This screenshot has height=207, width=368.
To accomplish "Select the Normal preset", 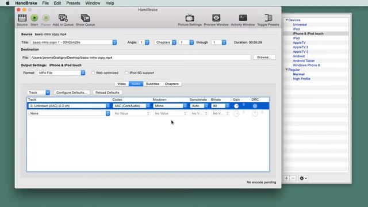I will pyautogui.click(x=298, y=74).
